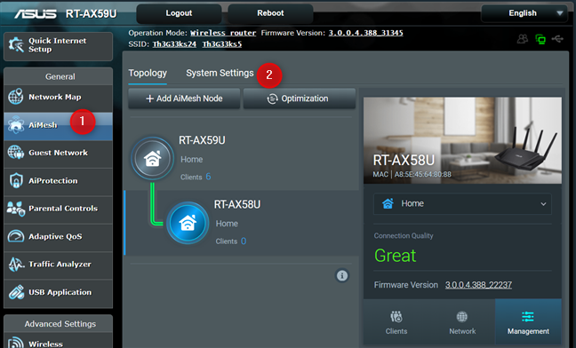
Task: Click the RT-AX58U clients count 0
Action: click(x=244, y=241)
